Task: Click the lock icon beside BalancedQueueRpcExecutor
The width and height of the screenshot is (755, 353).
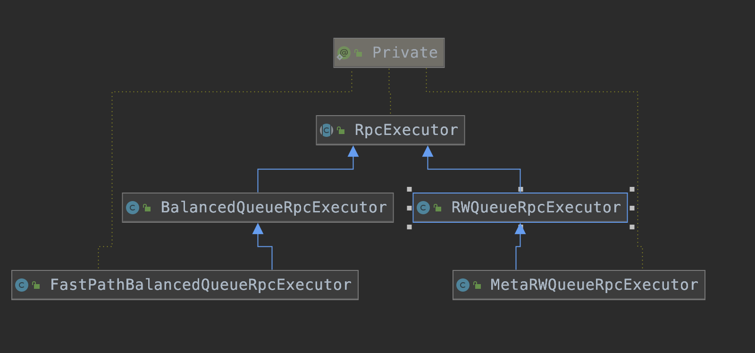Action: click(147, 208)
